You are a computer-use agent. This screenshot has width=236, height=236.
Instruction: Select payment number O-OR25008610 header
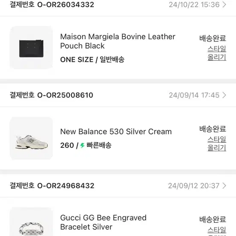point(52,95)
